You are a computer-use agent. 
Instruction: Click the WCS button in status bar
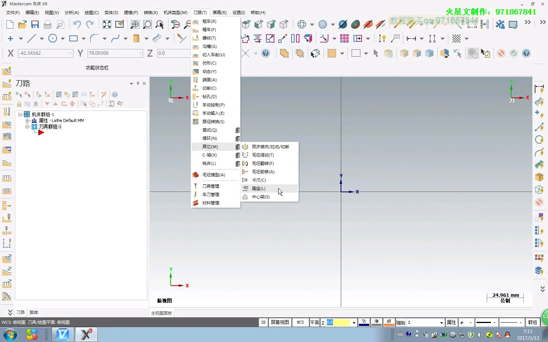coord(300,322)
